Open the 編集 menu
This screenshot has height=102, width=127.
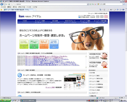9,7
